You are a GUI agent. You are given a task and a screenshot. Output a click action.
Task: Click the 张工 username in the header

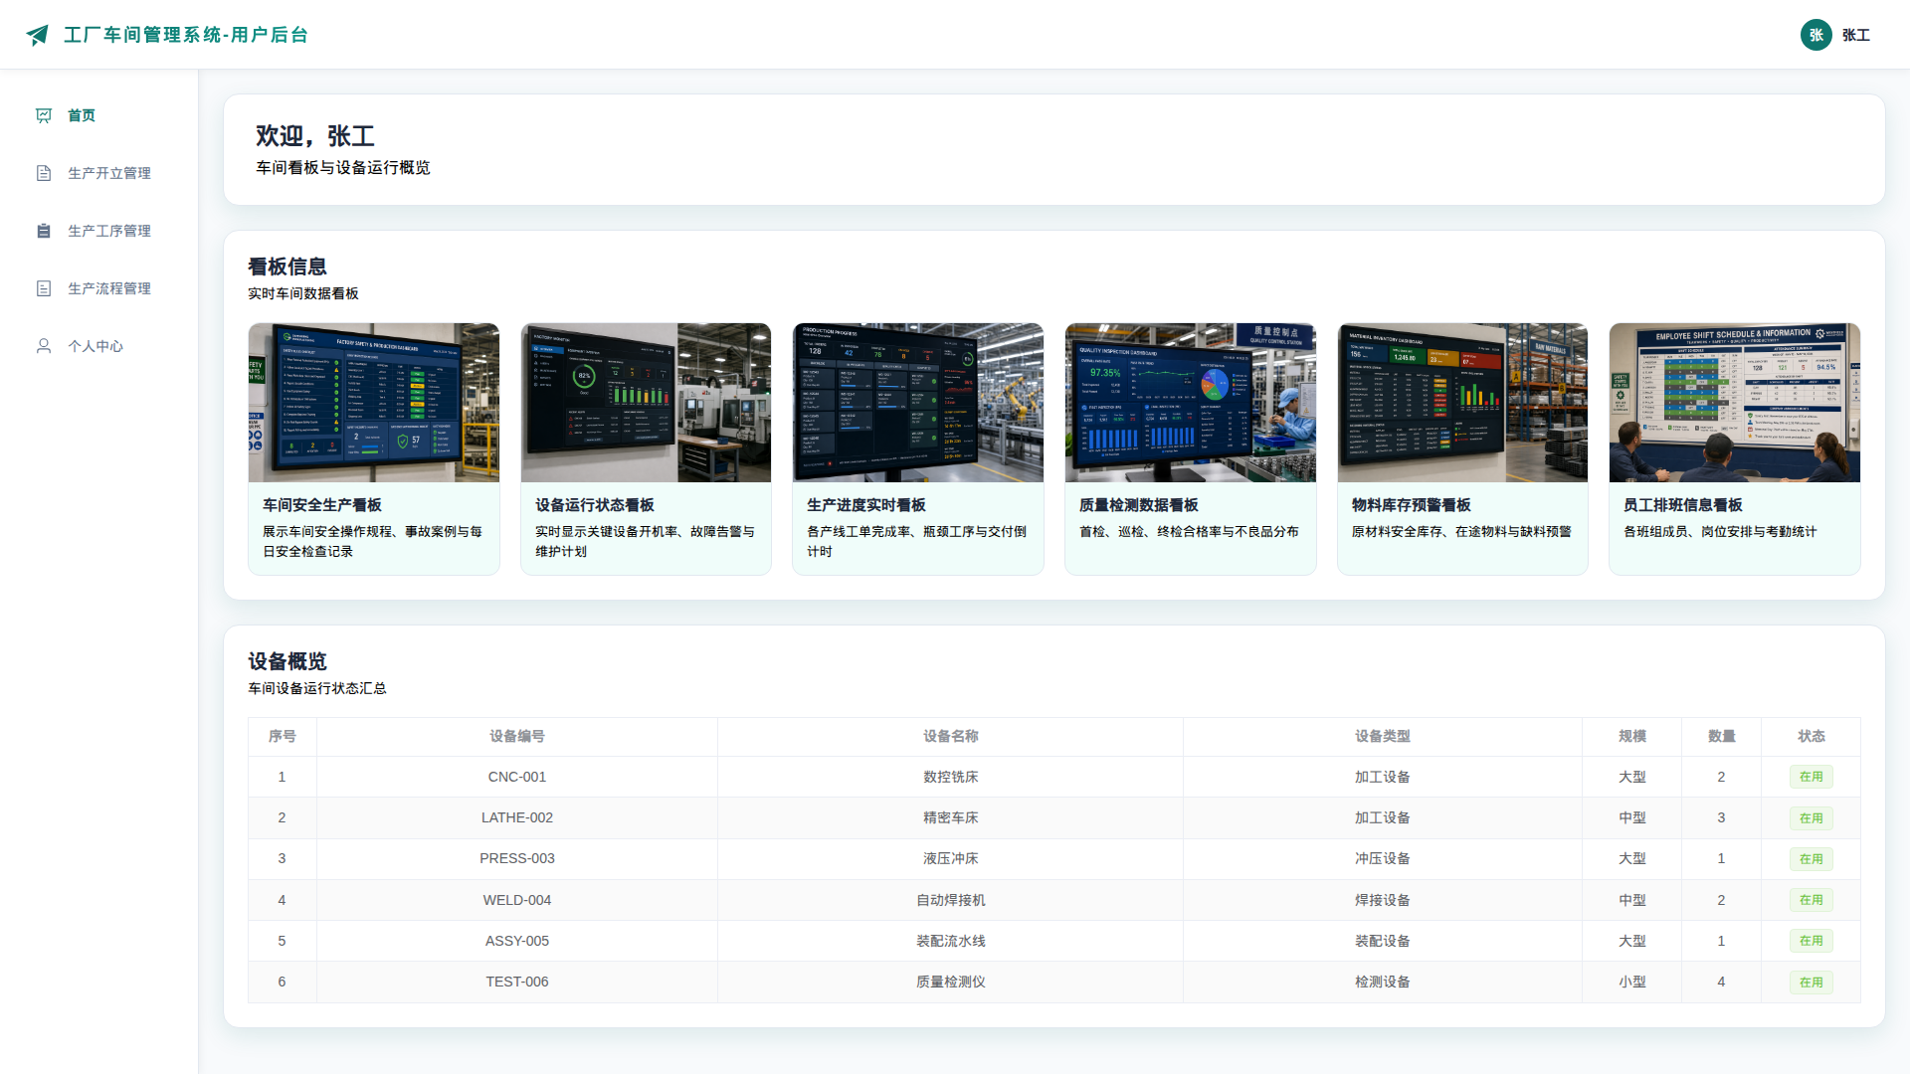point(1856,35)
